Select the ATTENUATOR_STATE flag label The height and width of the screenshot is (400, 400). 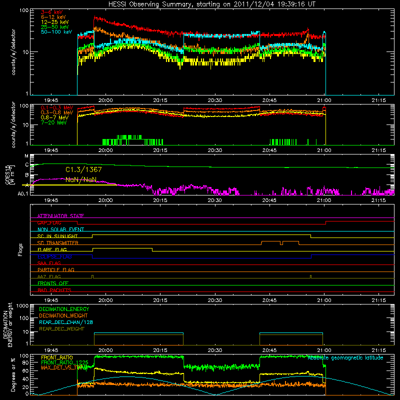pyautogui.click(x=60, y=216)
